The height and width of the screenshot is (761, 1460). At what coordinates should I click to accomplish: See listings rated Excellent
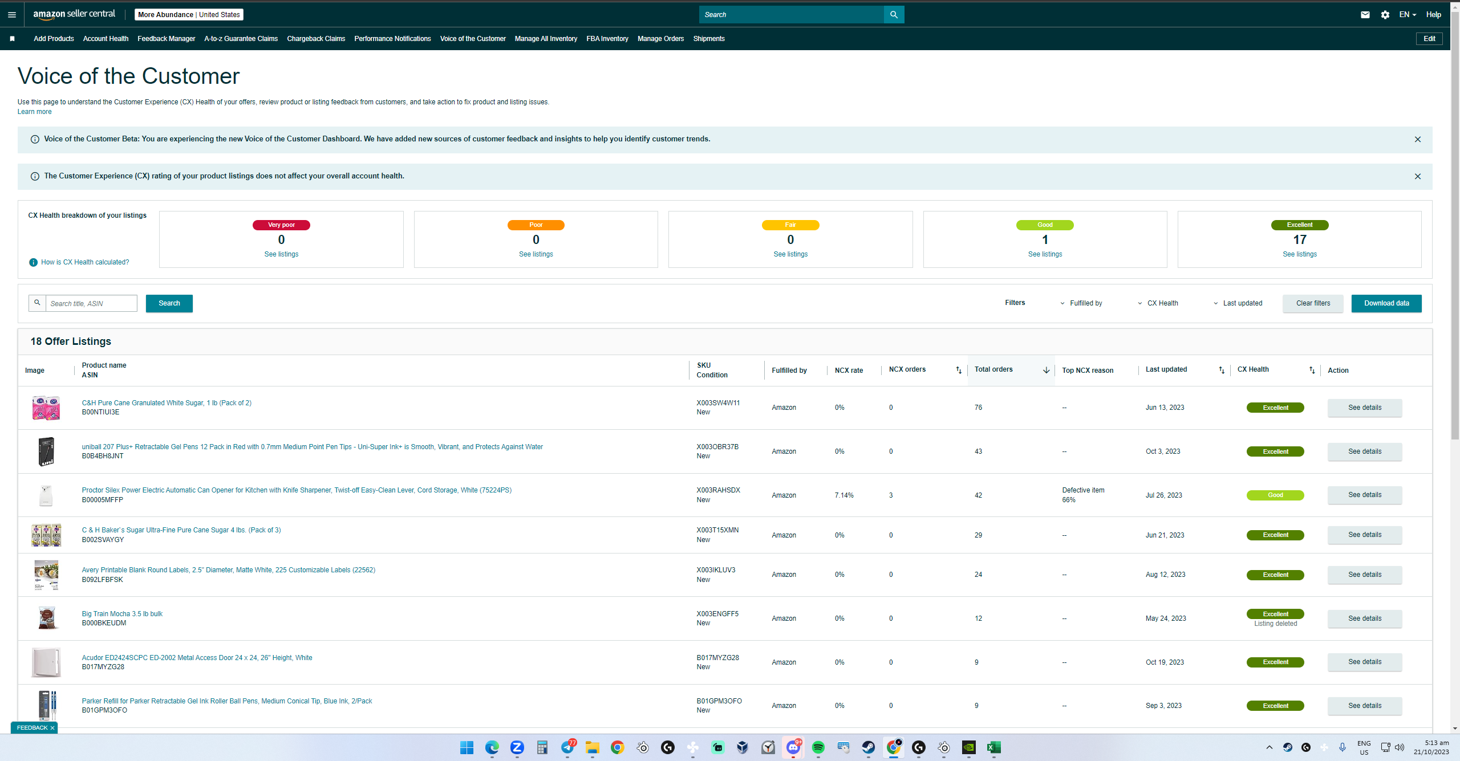(1300, 254)
